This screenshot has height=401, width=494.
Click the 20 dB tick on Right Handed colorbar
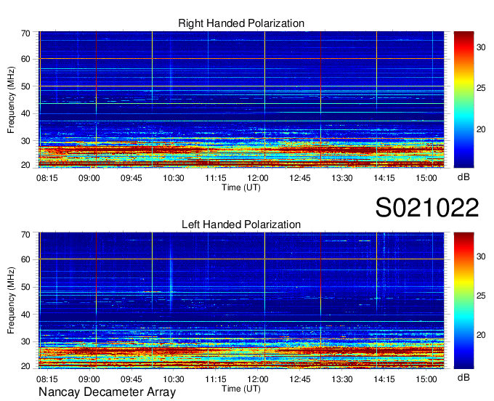pos(481,129)
